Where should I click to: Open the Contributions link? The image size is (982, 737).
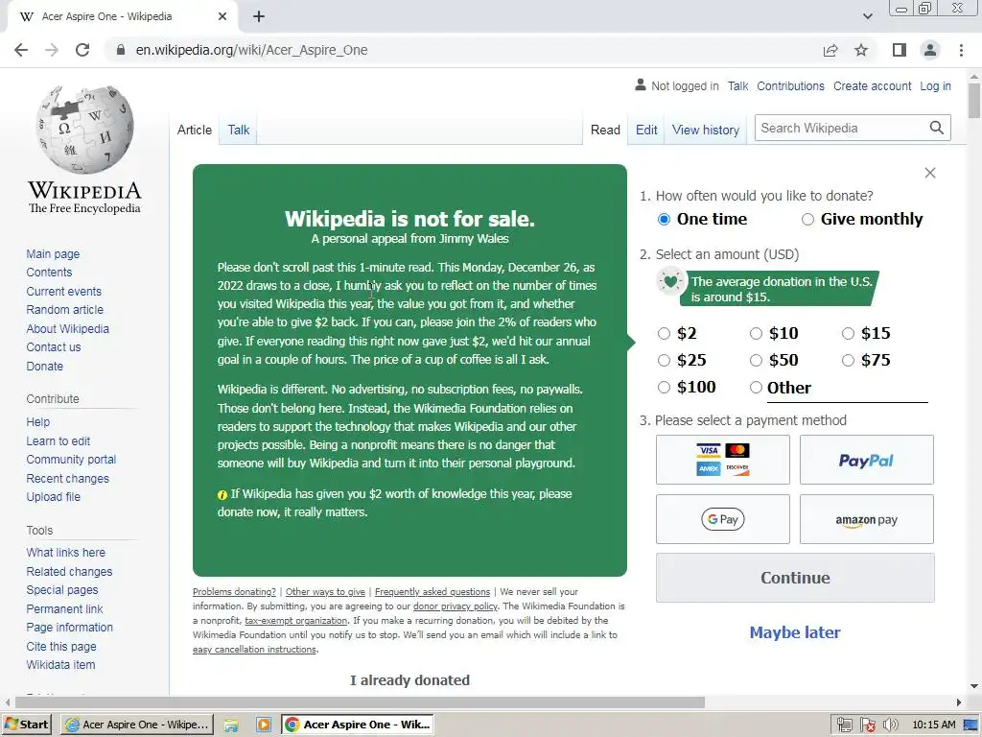(790, 85)
